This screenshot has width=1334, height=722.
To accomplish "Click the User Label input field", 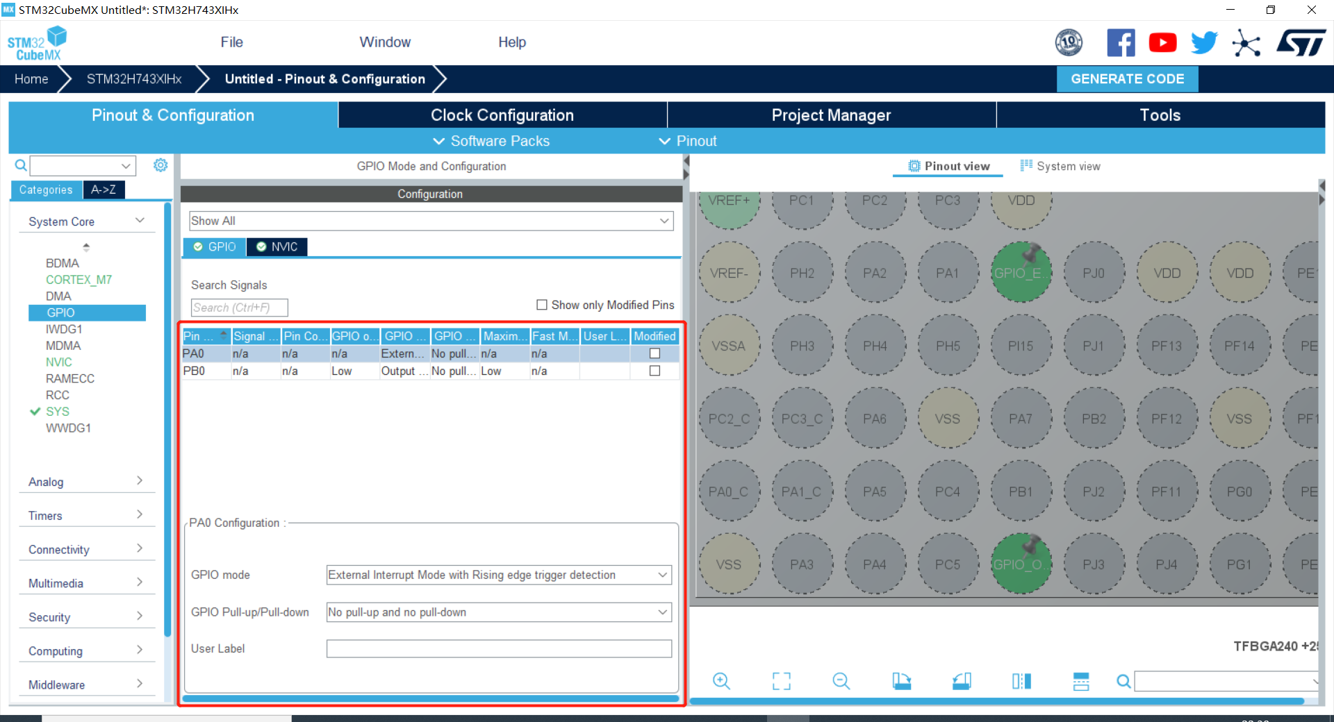I will click(499, 648).
